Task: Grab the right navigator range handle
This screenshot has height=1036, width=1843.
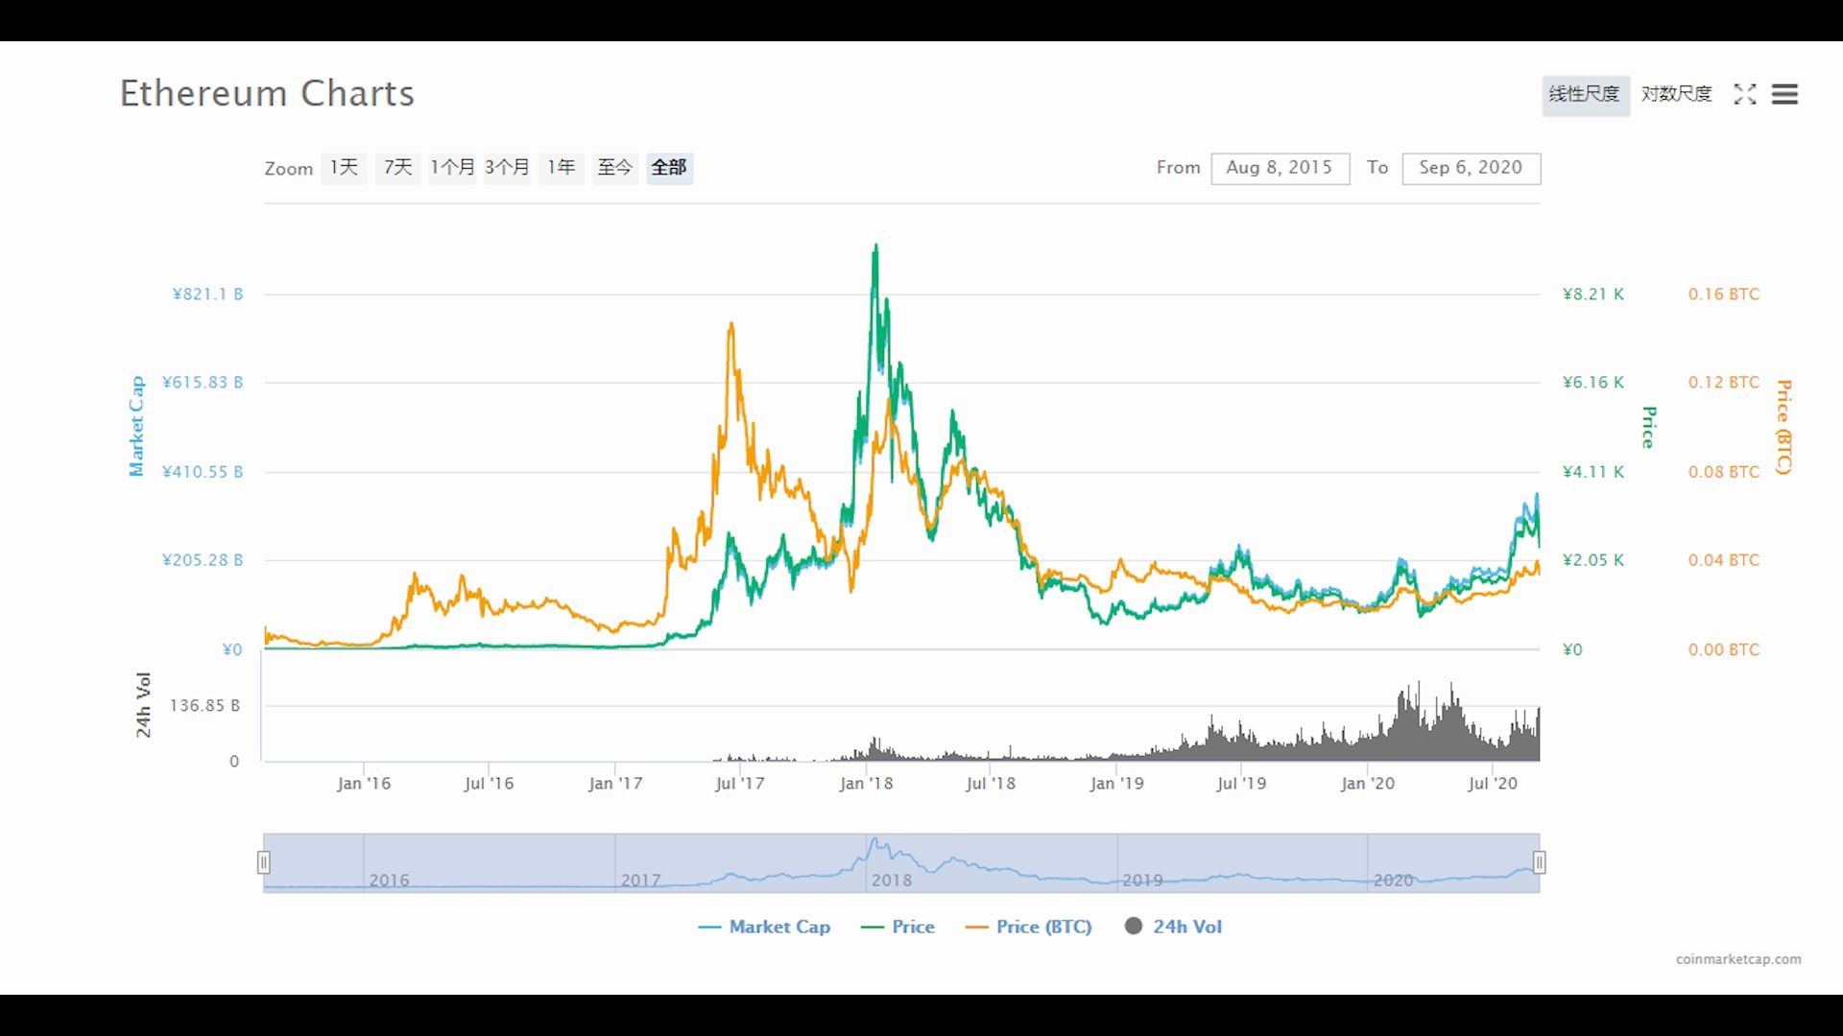Action: 1540,862
